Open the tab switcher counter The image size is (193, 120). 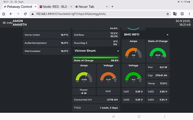182,14
